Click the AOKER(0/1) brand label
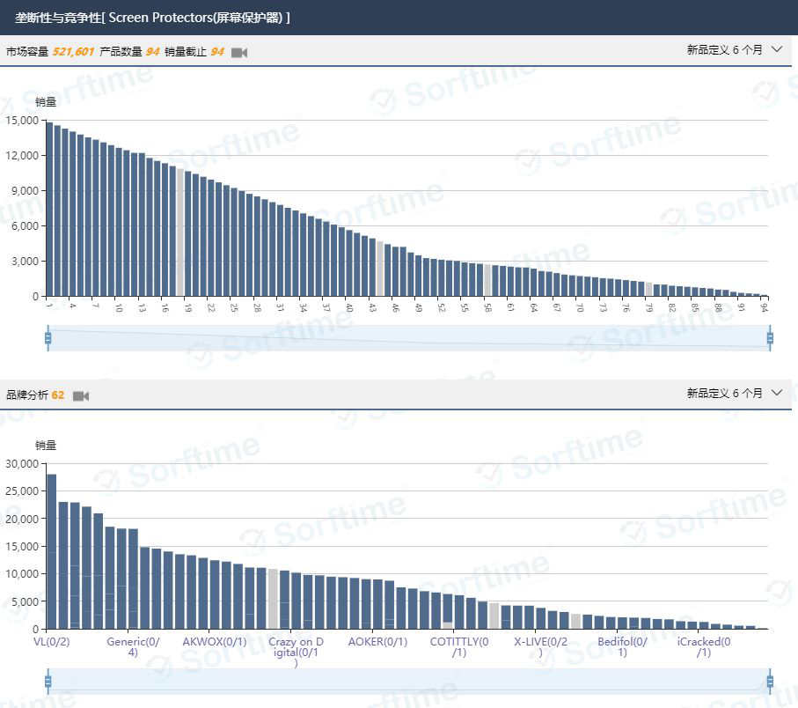 tap(377, 642)
